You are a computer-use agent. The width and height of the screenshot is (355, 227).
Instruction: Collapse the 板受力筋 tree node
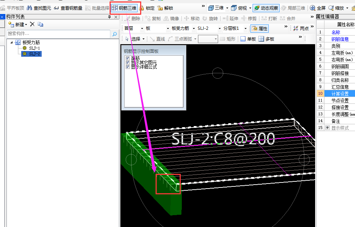click(11, 42)
